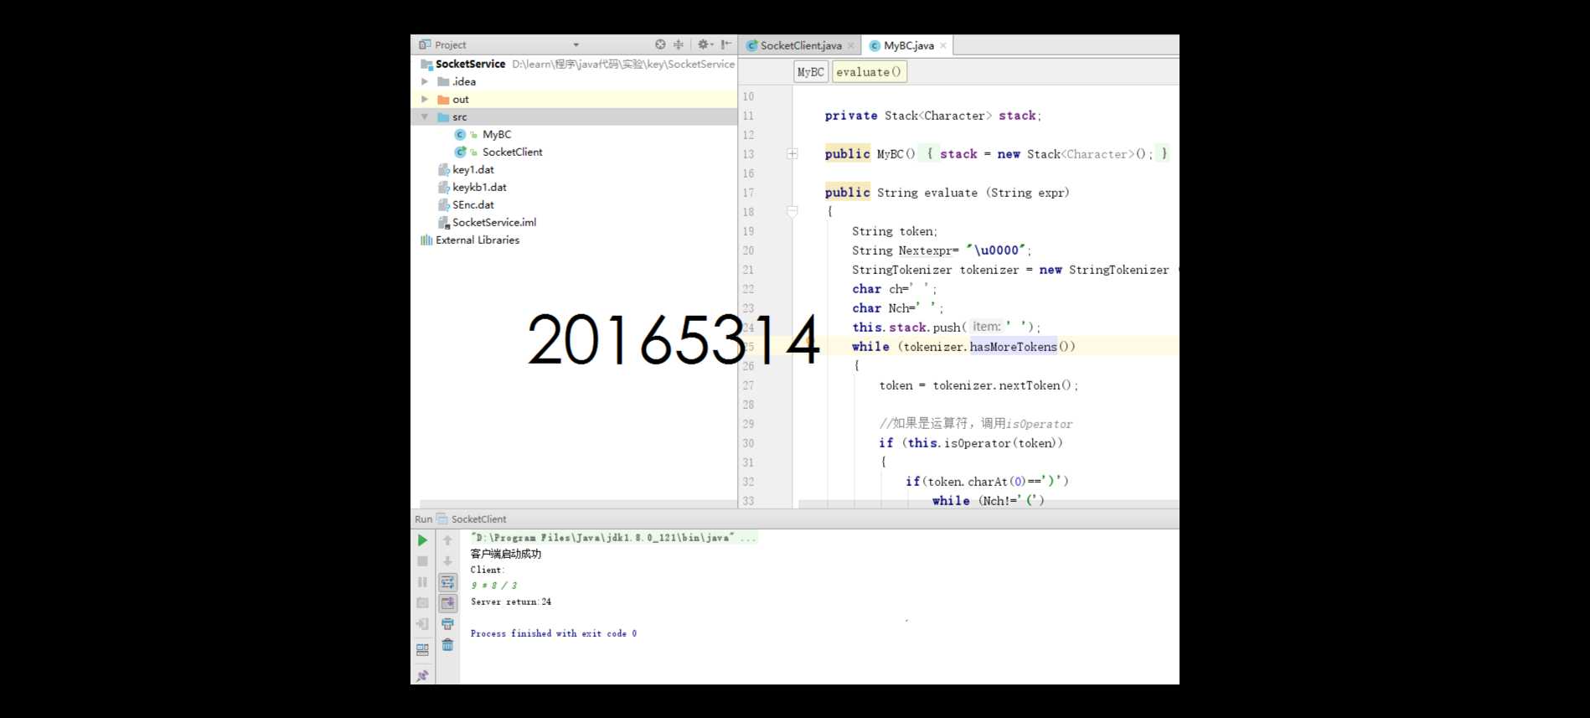This screenshot has width=1590, height=718.
Task: Click the SocketService.iml file icon
Action: [x=444, y=222]
